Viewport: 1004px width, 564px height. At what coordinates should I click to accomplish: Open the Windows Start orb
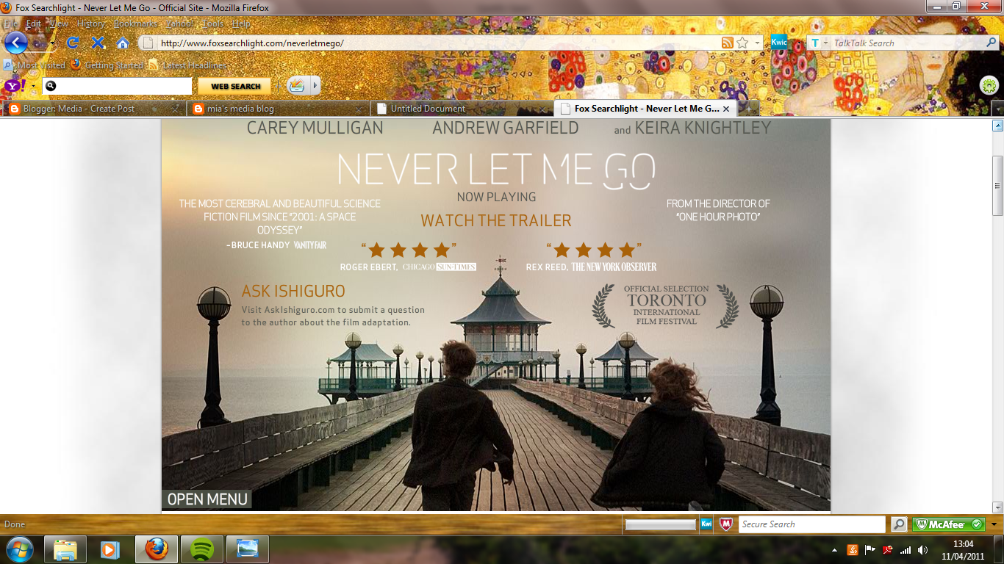[19, 549]
